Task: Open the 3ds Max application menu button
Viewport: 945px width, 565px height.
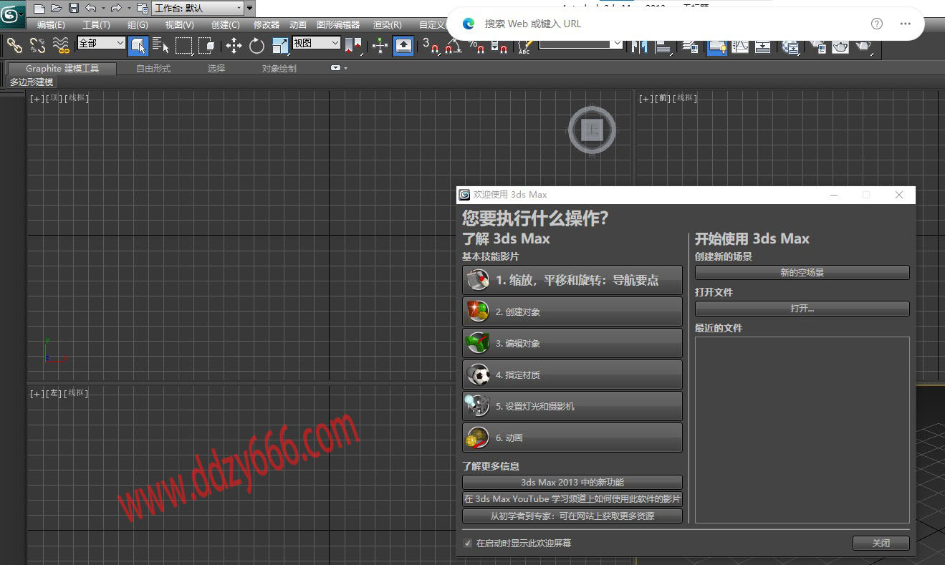Action: [12, 16]
